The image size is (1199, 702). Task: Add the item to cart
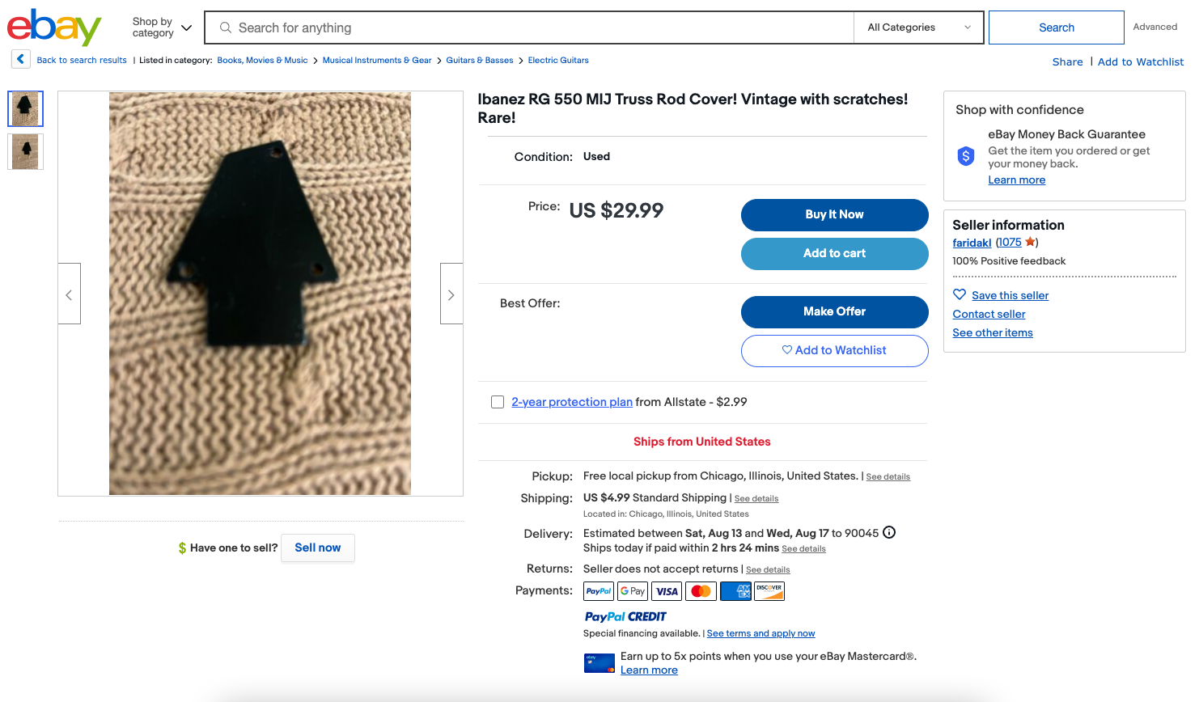834,253
